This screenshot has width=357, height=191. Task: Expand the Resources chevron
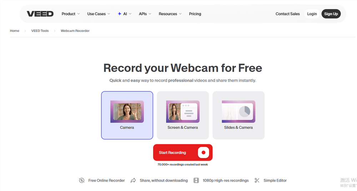[x=180, y=14]
